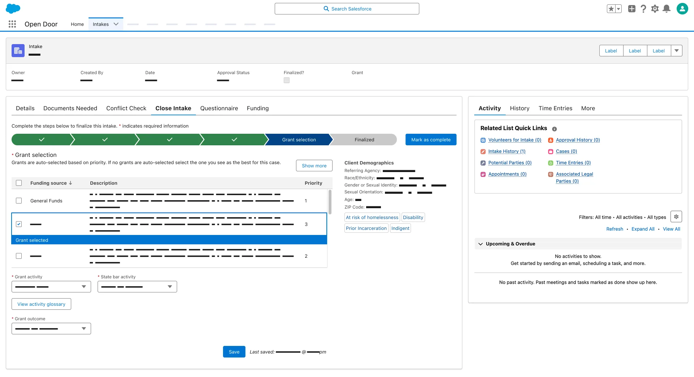
Task: Click the Associated Legal Parties icon
Action: 551,174
